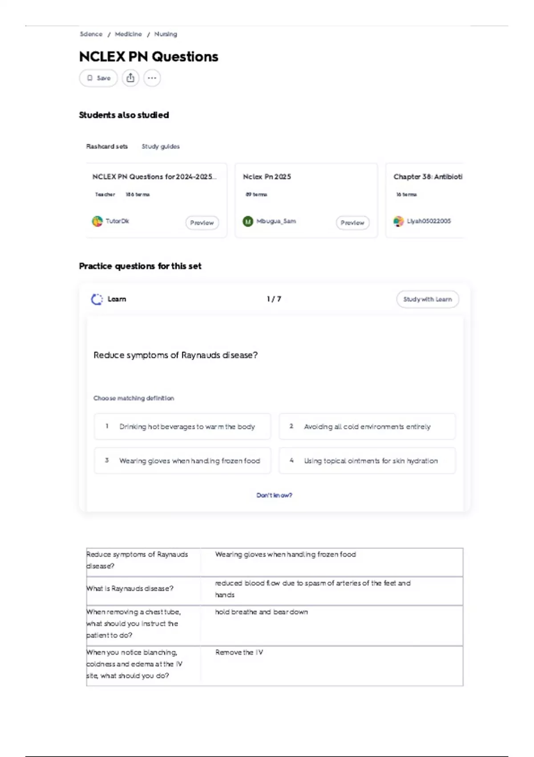Click the Learn spinner icon
The image size is (534, 757).
pos(97,299)
